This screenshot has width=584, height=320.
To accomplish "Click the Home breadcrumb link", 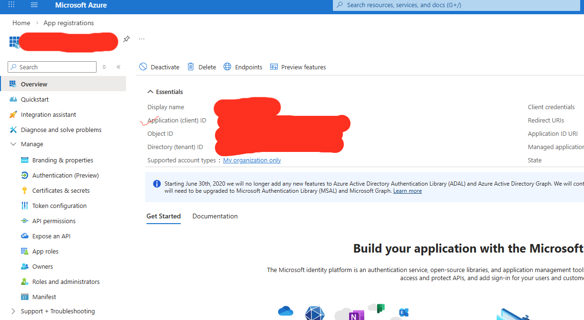I will (21, 23).
